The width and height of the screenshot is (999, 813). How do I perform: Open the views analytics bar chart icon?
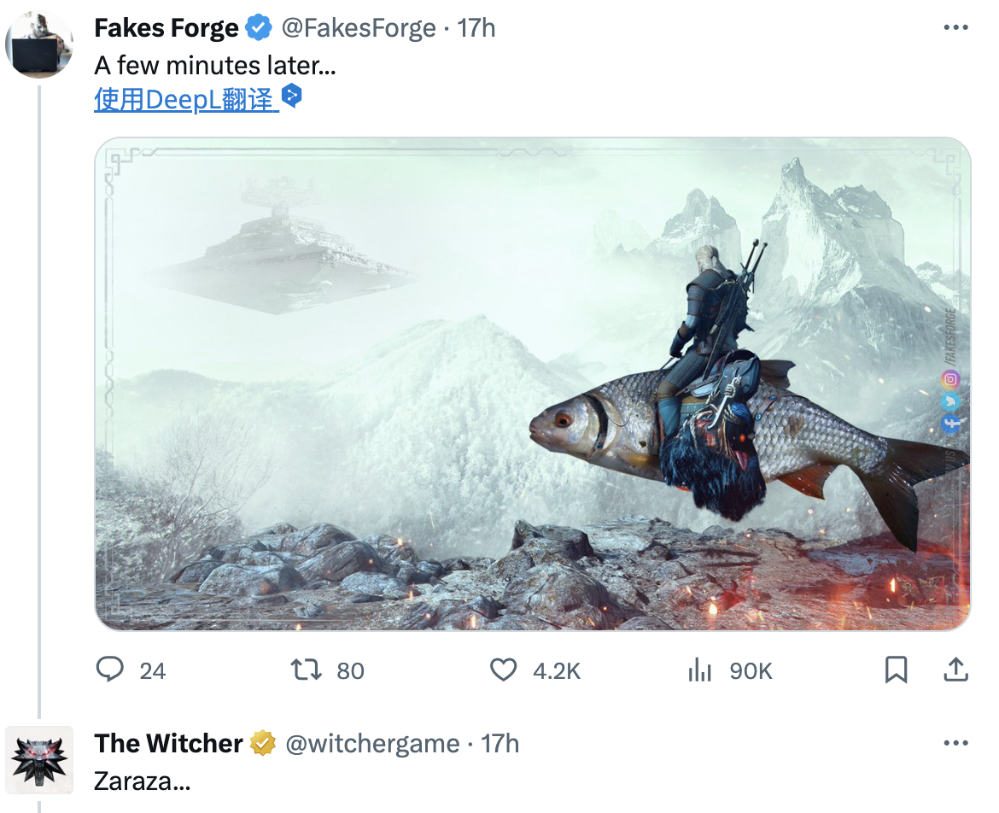699,670
